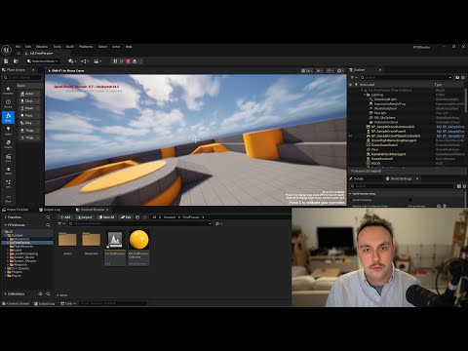Close the Place Actors panel tab
This screenshot has width=468, height=351.
click(x=33, y=70)
